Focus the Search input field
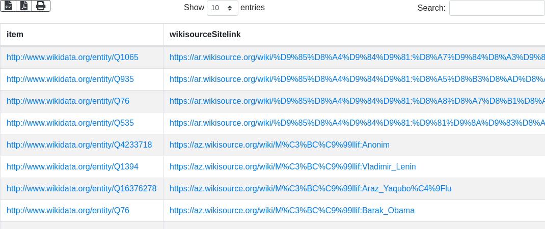 [497, 8]
